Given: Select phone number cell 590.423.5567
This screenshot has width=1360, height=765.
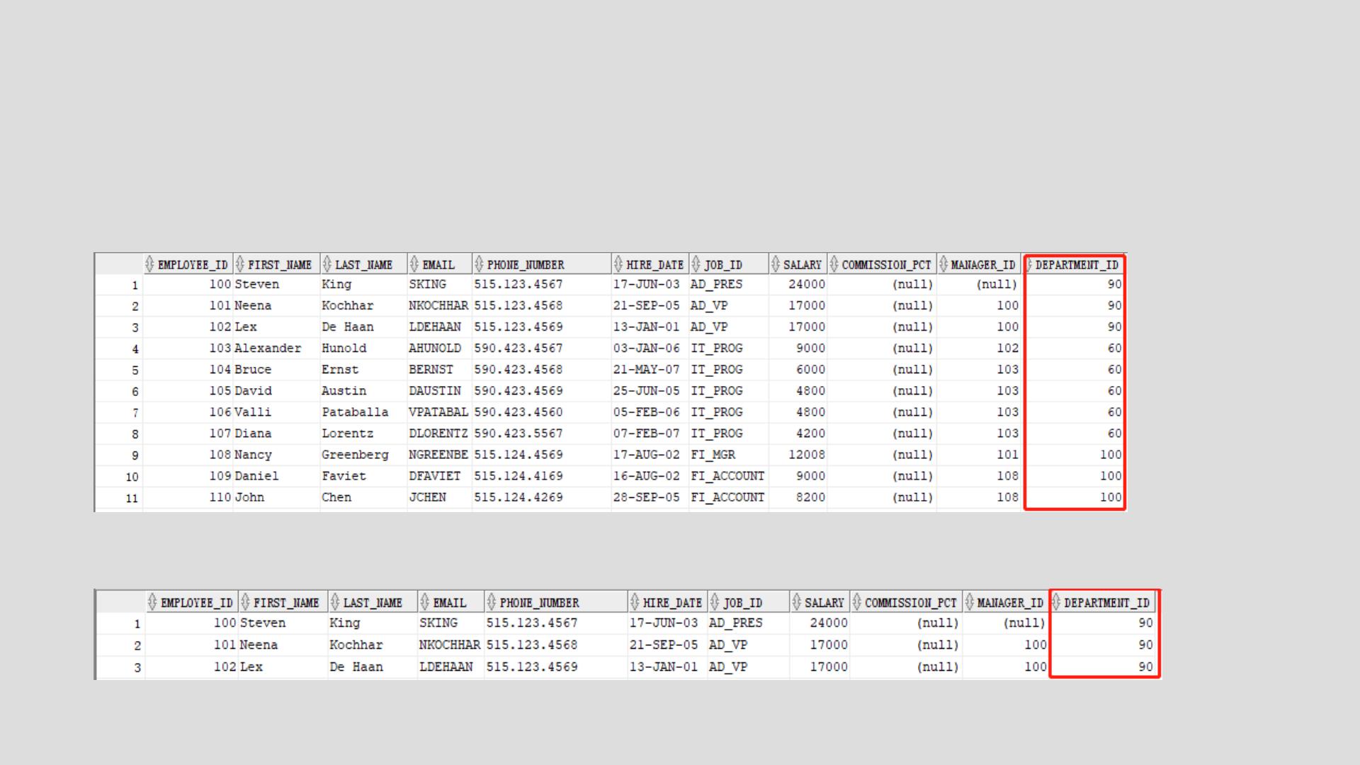Looking at the screenshot, I should [518, 433].
